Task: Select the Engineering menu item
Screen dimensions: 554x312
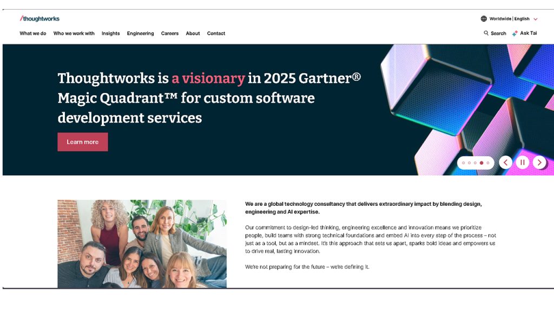Action: [140, 33]
